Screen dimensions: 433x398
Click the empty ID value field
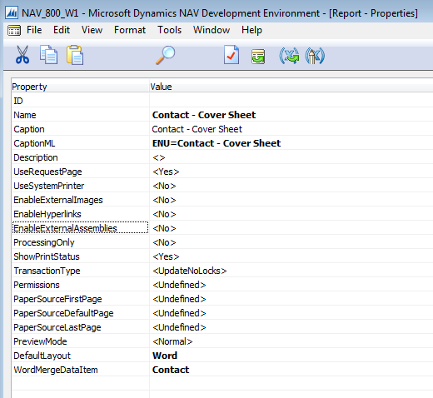(291, 101)
